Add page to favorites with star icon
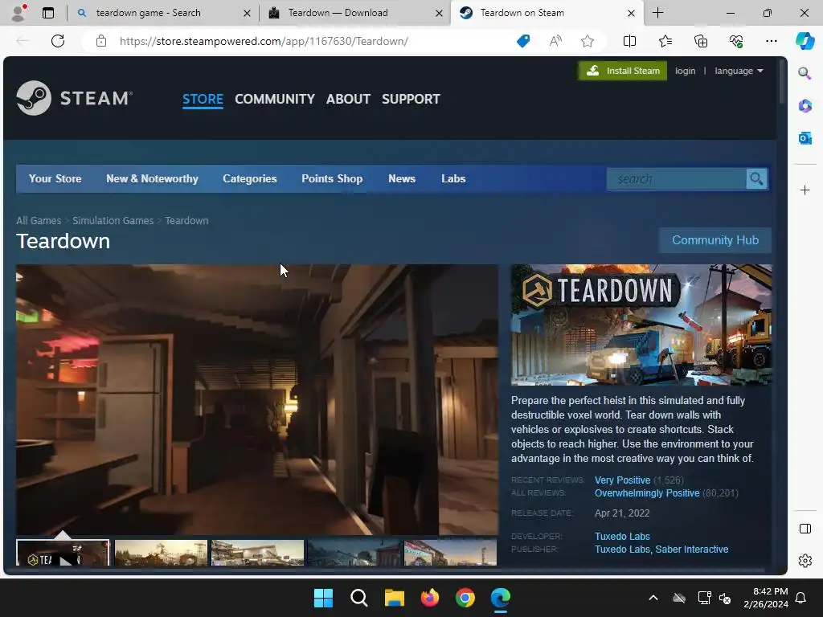823x617 pixels. [588, 41]
